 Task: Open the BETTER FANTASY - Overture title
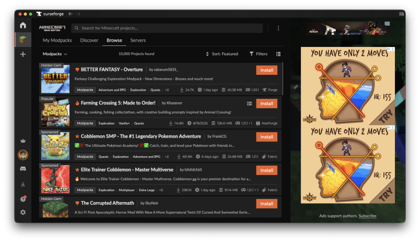[112, 69]
